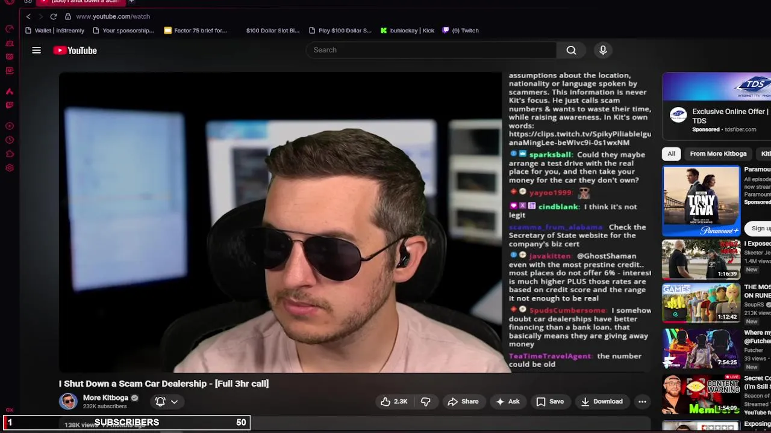771x433 pixels.
Task: Save the video to a playlist
Action: (x=550, y=401)
